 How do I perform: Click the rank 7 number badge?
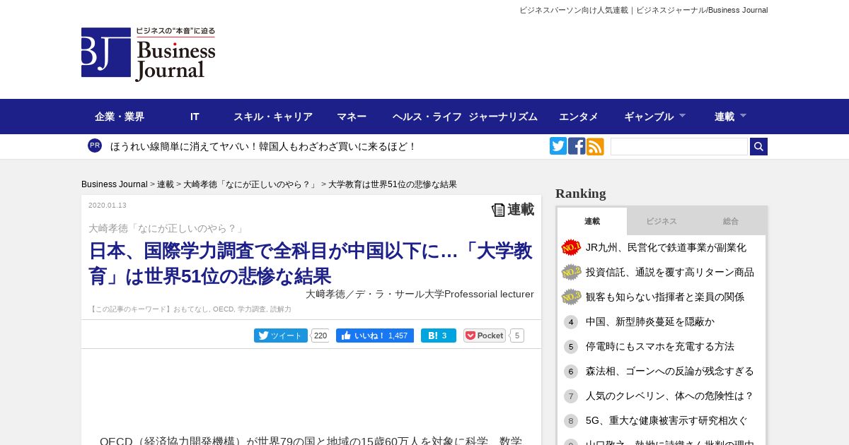click(571, 396)
